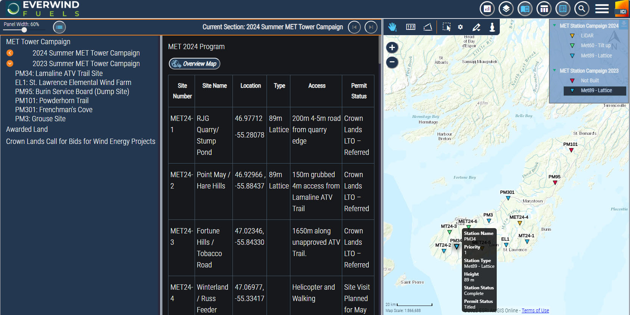
Task: Activate the street view person tool
Action: (492, 27)
